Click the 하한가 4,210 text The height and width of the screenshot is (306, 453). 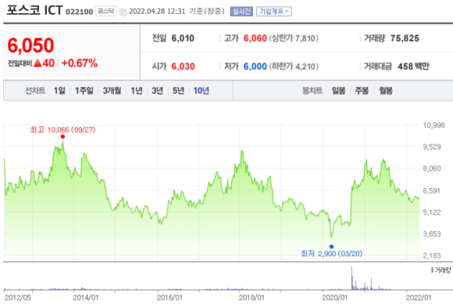point(294,66)
